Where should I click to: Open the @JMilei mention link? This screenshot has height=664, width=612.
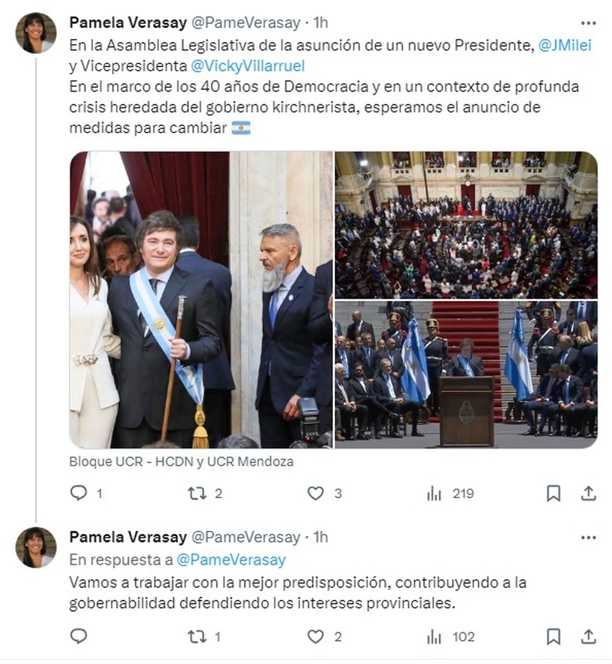pos(565,45)
